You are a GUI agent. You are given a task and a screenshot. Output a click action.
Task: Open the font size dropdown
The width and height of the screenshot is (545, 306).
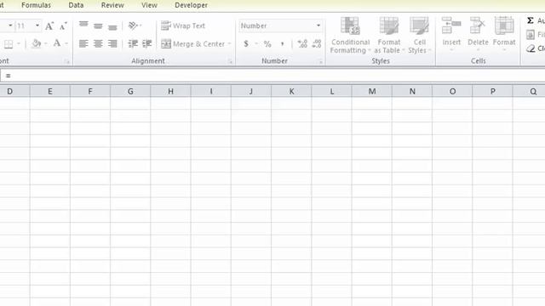37,25
